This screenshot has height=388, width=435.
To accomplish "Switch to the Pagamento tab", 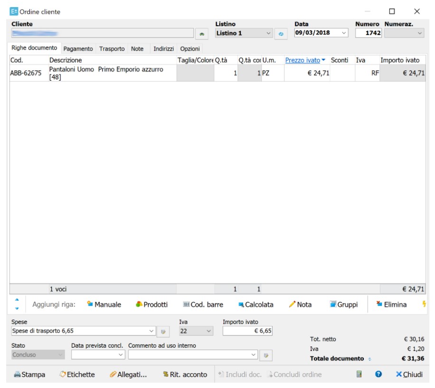I will pyautogui.click(x=78, y=49).
